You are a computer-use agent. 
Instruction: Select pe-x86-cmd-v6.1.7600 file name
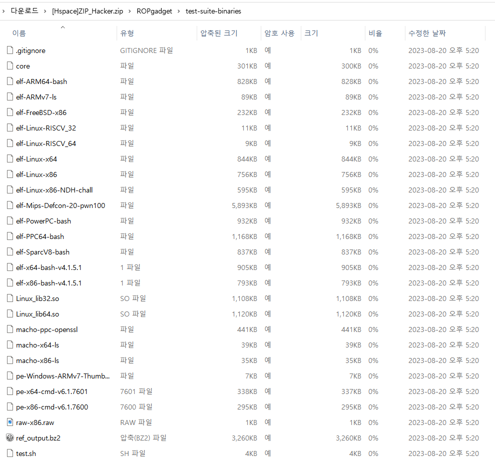tap(52, 407)
